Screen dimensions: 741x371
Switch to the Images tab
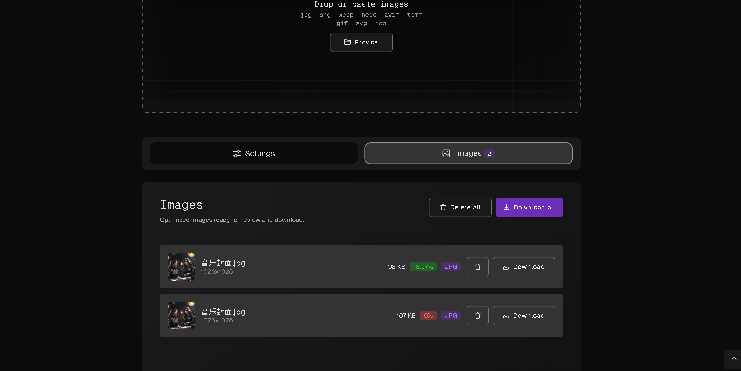[x=468, y=153]
